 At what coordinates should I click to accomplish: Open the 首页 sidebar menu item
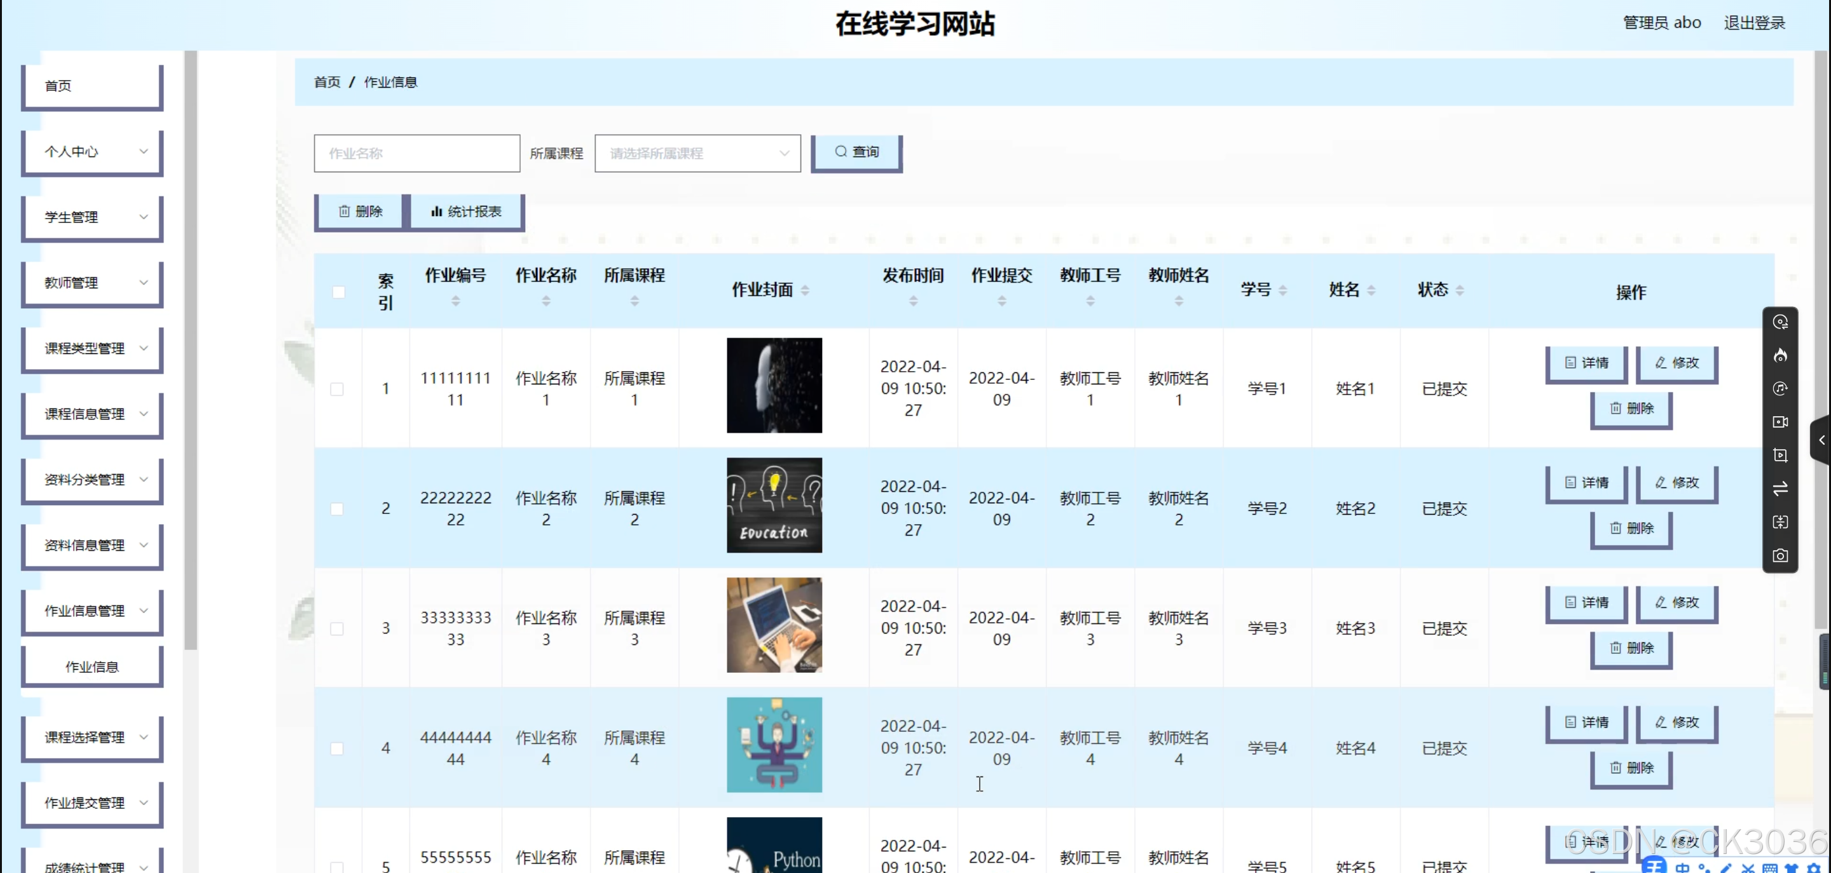tap(92, 86)
